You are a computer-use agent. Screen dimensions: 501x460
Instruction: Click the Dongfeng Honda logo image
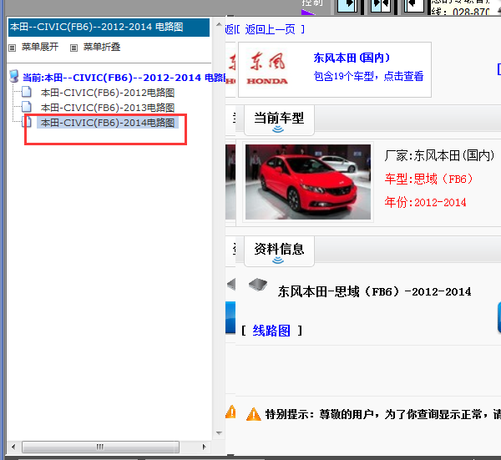coord(267,68)
